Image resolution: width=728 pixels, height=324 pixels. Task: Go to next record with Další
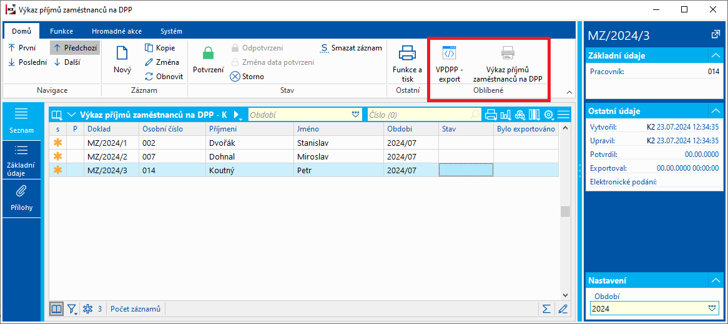tap(67, 62)
